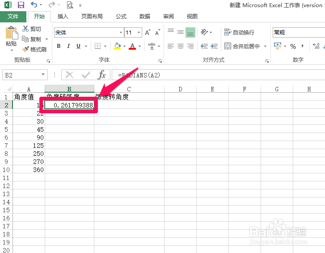Click the Undo arrow icon
The height and width of the screenshot is (253, 325).
point(34,4)
